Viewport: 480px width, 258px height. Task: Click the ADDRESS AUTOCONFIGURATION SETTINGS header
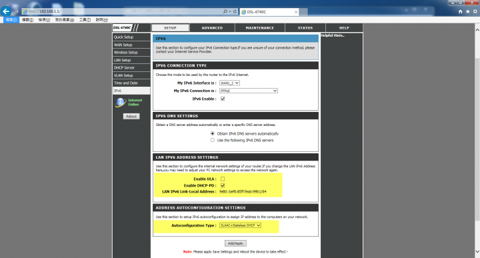[x=235, y=208]
